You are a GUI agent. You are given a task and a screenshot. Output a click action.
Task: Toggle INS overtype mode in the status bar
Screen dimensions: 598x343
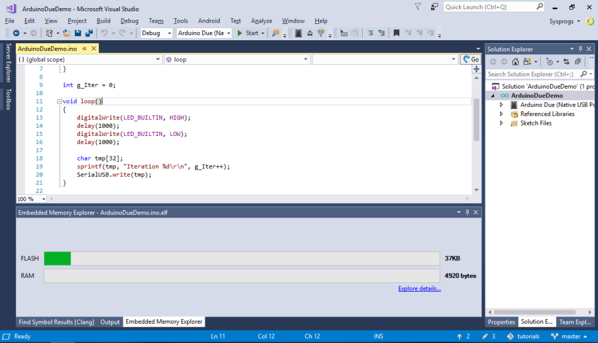378,336
